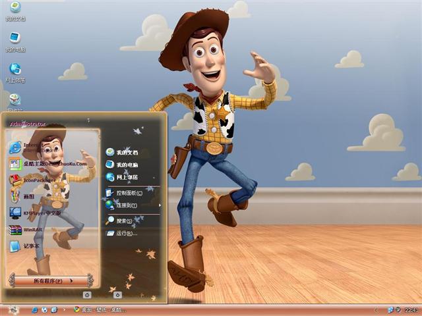Open 画图 (Paint) from the Start menu
This screenshot has width=422, height=316.
22,196
